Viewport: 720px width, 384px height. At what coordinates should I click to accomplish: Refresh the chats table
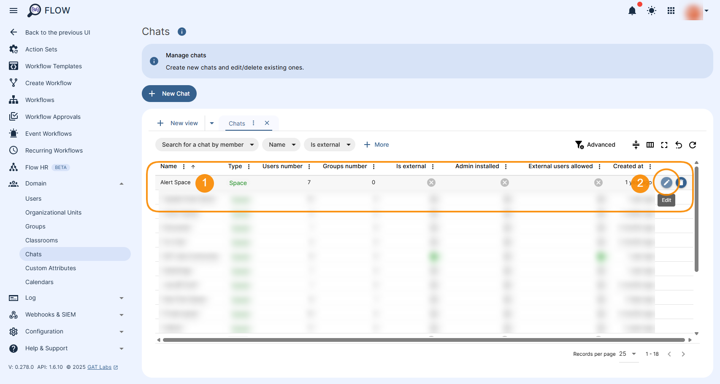click(x=693, y=145)
